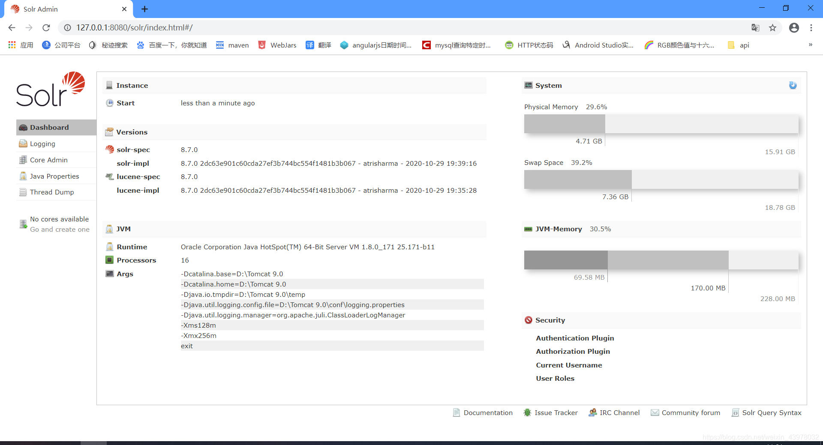823x445 pixels.
Task: Open the Dashboard menu item
Action: pyautogui.click(x=56, y=127)
